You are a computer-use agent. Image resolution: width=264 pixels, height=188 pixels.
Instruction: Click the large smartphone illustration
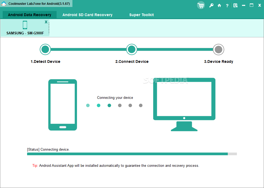[x=63, y=105]
